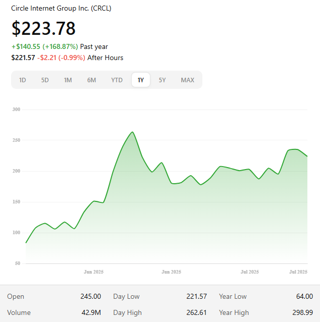Image resolution: width=320 pixels, height=322 pixels.
Task: Click the Year High value 298.99
Action: [303, 312]
